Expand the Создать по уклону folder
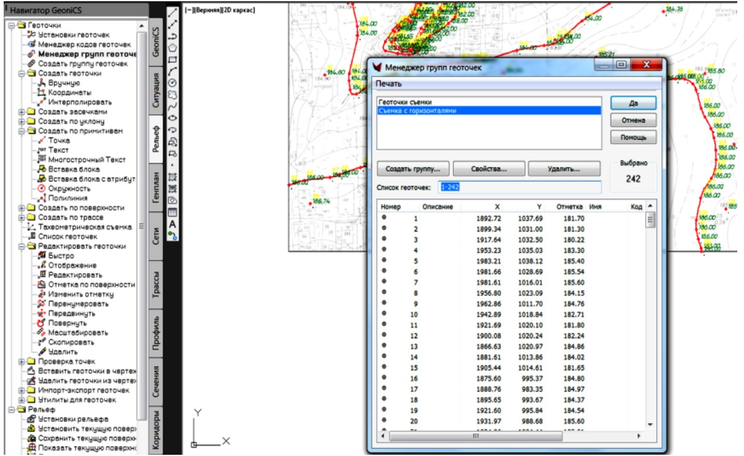744x456 pixels. point(22,122)
